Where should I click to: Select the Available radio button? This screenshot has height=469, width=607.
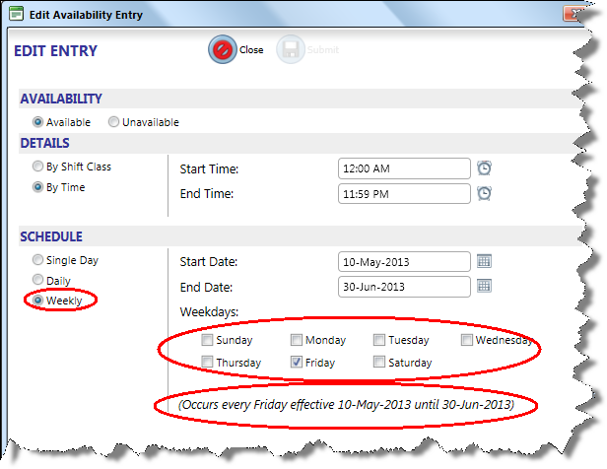[x=38, y=122]
